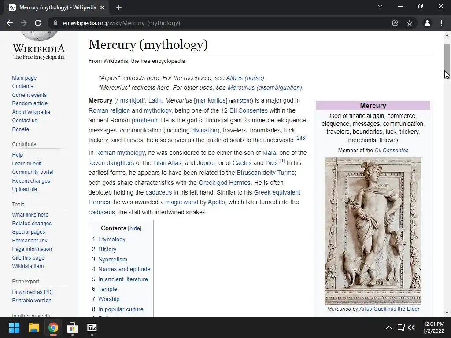
Task: Open Wikidata item link
Action: click(28, 266)
